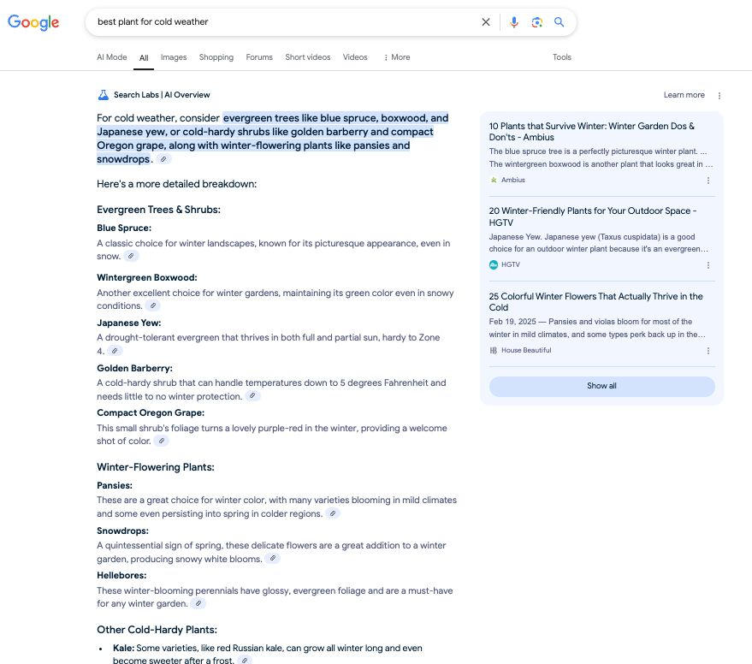This screenshot has width=752, height=664.
Task: Click source link icon for Pansies
Action: click(x=332, y=513)
